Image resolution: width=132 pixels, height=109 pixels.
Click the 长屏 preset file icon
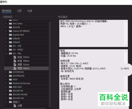point(15,106)
